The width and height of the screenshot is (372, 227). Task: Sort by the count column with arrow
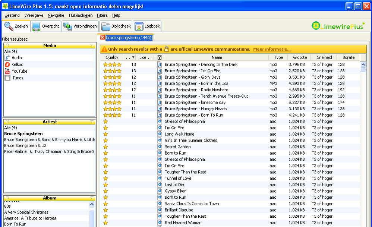[x=130, y=57]
